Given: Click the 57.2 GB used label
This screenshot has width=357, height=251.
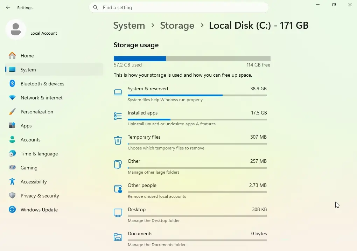Looking at the screenshot, I should (x=128, y=65).
